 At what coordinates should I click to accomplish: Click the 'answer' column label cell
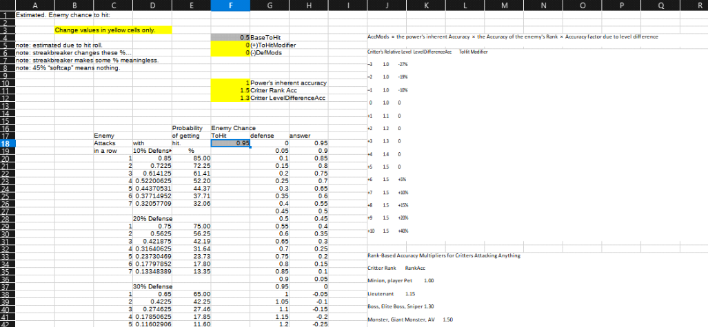(x=308, y=136)
